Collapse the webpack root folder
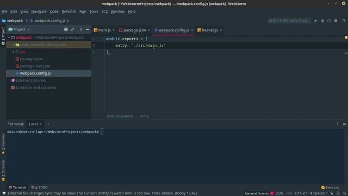The image size is (348, 196). point(9,38)
